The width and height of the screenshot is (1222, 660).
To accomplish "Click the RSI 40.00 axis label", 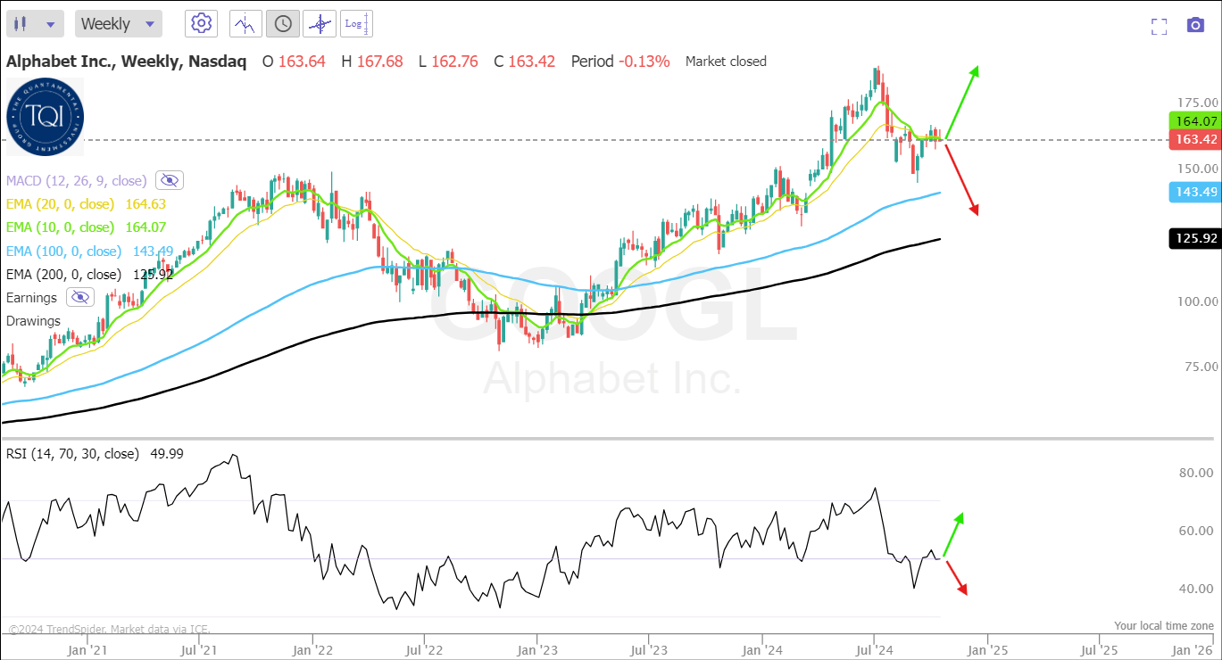I will point(1195,589).
